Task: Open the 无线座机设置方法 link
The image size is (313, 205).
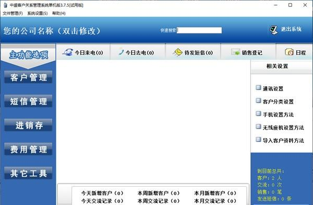Action: [x=283, y=128]
